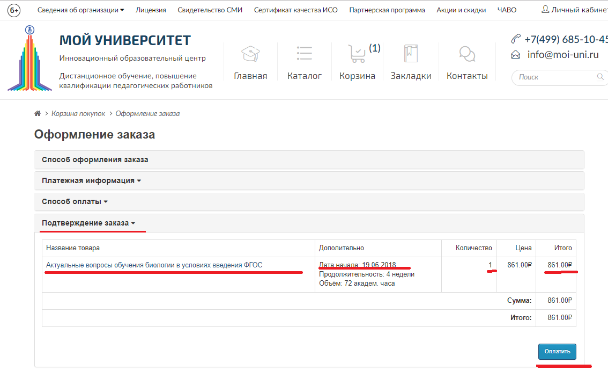The width and height of the screenshot is (608, 385).
Task: Open Главная via graduation cap icon
Action: [250, 54]
